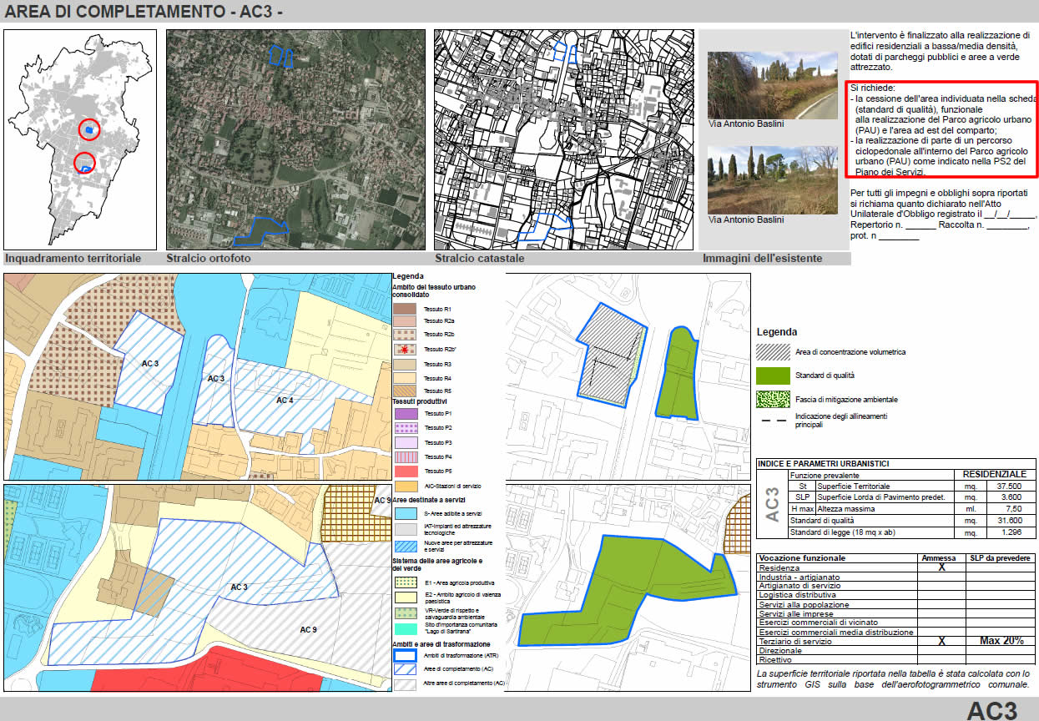Click the Standard di legge value 1.296
Screen dimensions: 1039x721
click(1010, 532)
